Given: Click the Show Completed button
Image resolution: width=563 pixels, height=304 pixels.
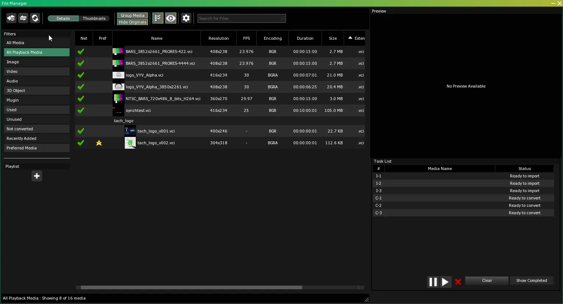Looking at the screenshot, I should [531, 280].
